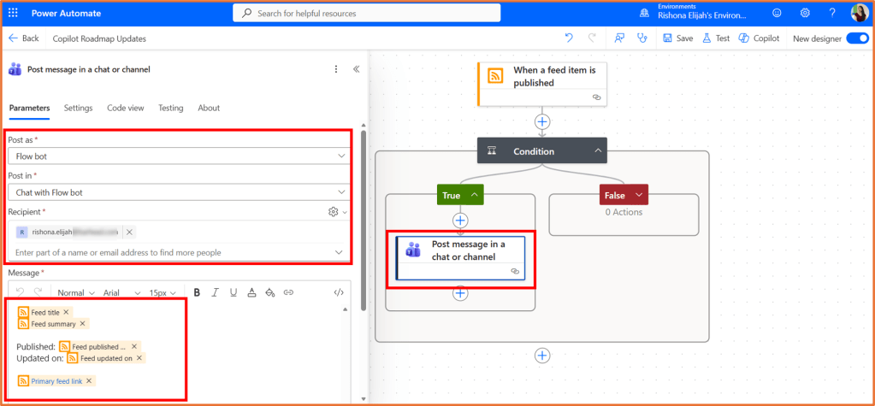This screenshot has height=406, width=875.
Task: Add action below Post message card
Action: coord(460,293)
